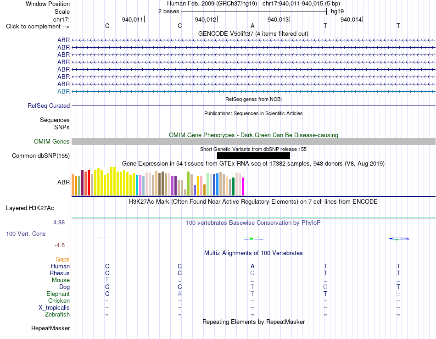The image size is (436, 339).
Task: Click the hg19 label beside the scale bar
Action: point(337,11)
